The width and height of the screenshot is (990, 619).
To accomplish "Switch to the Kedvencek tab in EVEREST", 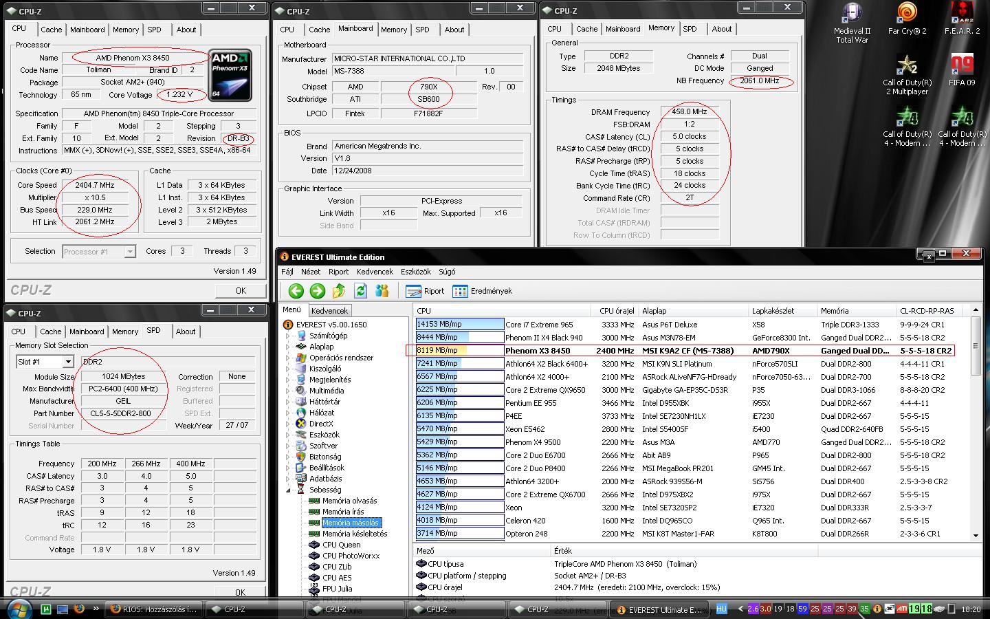I will (x=329, y=311).
